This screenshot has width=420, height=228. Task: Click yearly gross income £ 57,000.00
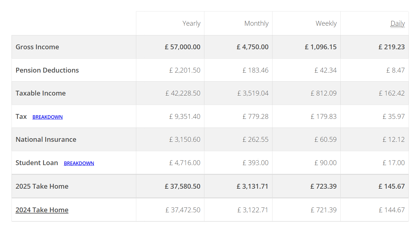click(x=183, y=47)
